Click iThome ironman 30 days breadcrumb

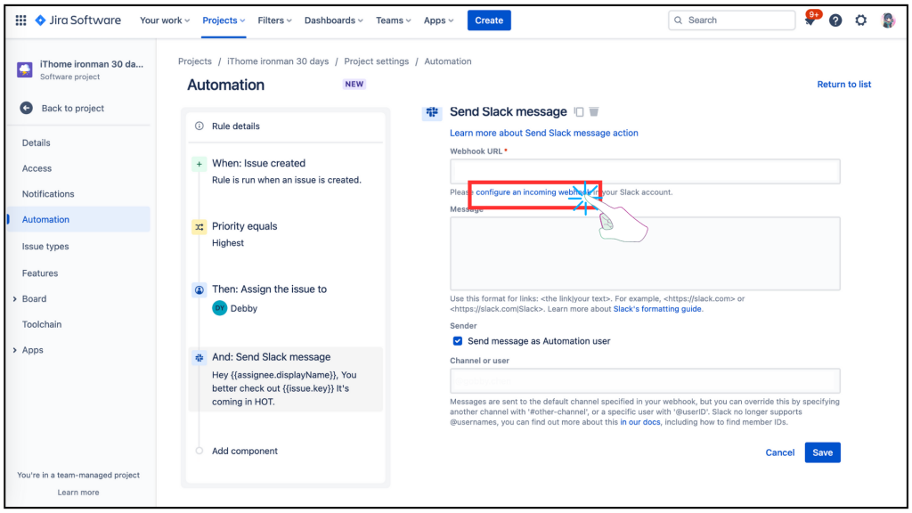coord(278,61)
